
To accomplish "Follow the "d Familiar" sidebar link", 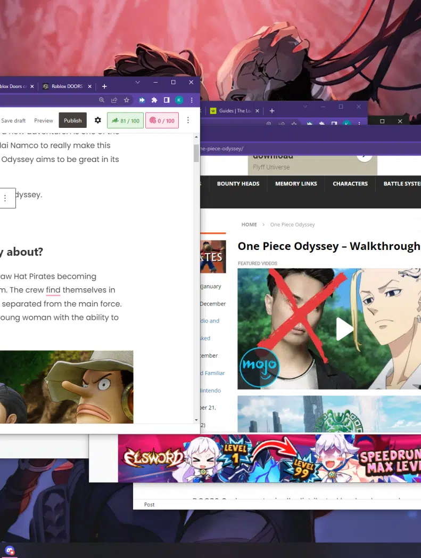I will pyautogui.click(x=212, y=373).
